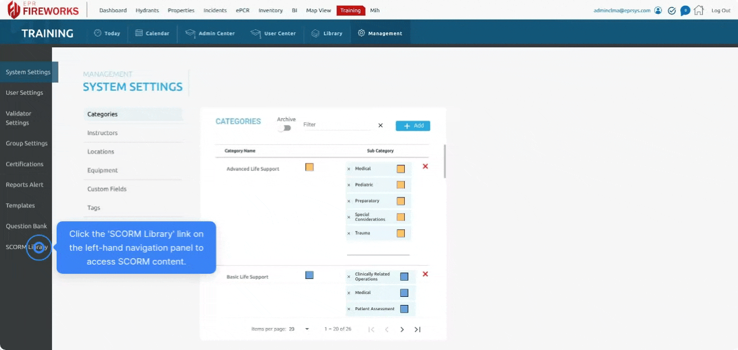Screen dimensions: 738x350
Task: Open the Properties menu
Action: pyautogui.click(x=181, y=10)
